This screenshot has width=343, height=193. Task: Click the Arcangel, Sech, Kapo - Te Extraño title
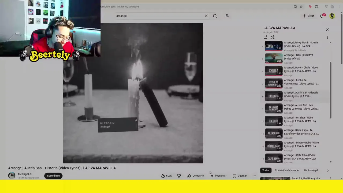click(301, 132)
